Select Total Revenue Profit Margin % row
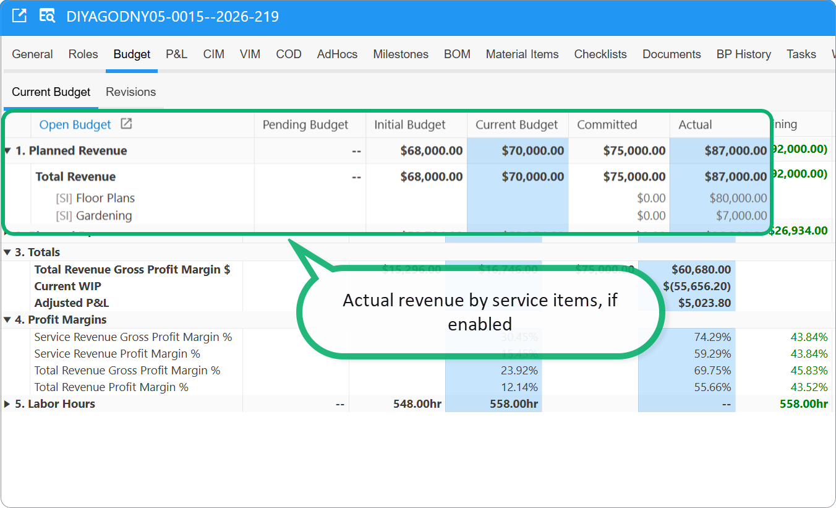Image resolution: width=836 pixels, height=508 pixels. [111, 387]
